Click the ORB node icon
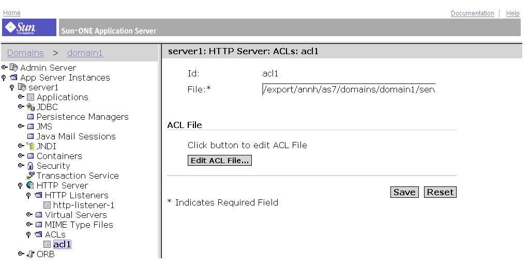Screen dimensions: 529x268 (x=31, y=254)
